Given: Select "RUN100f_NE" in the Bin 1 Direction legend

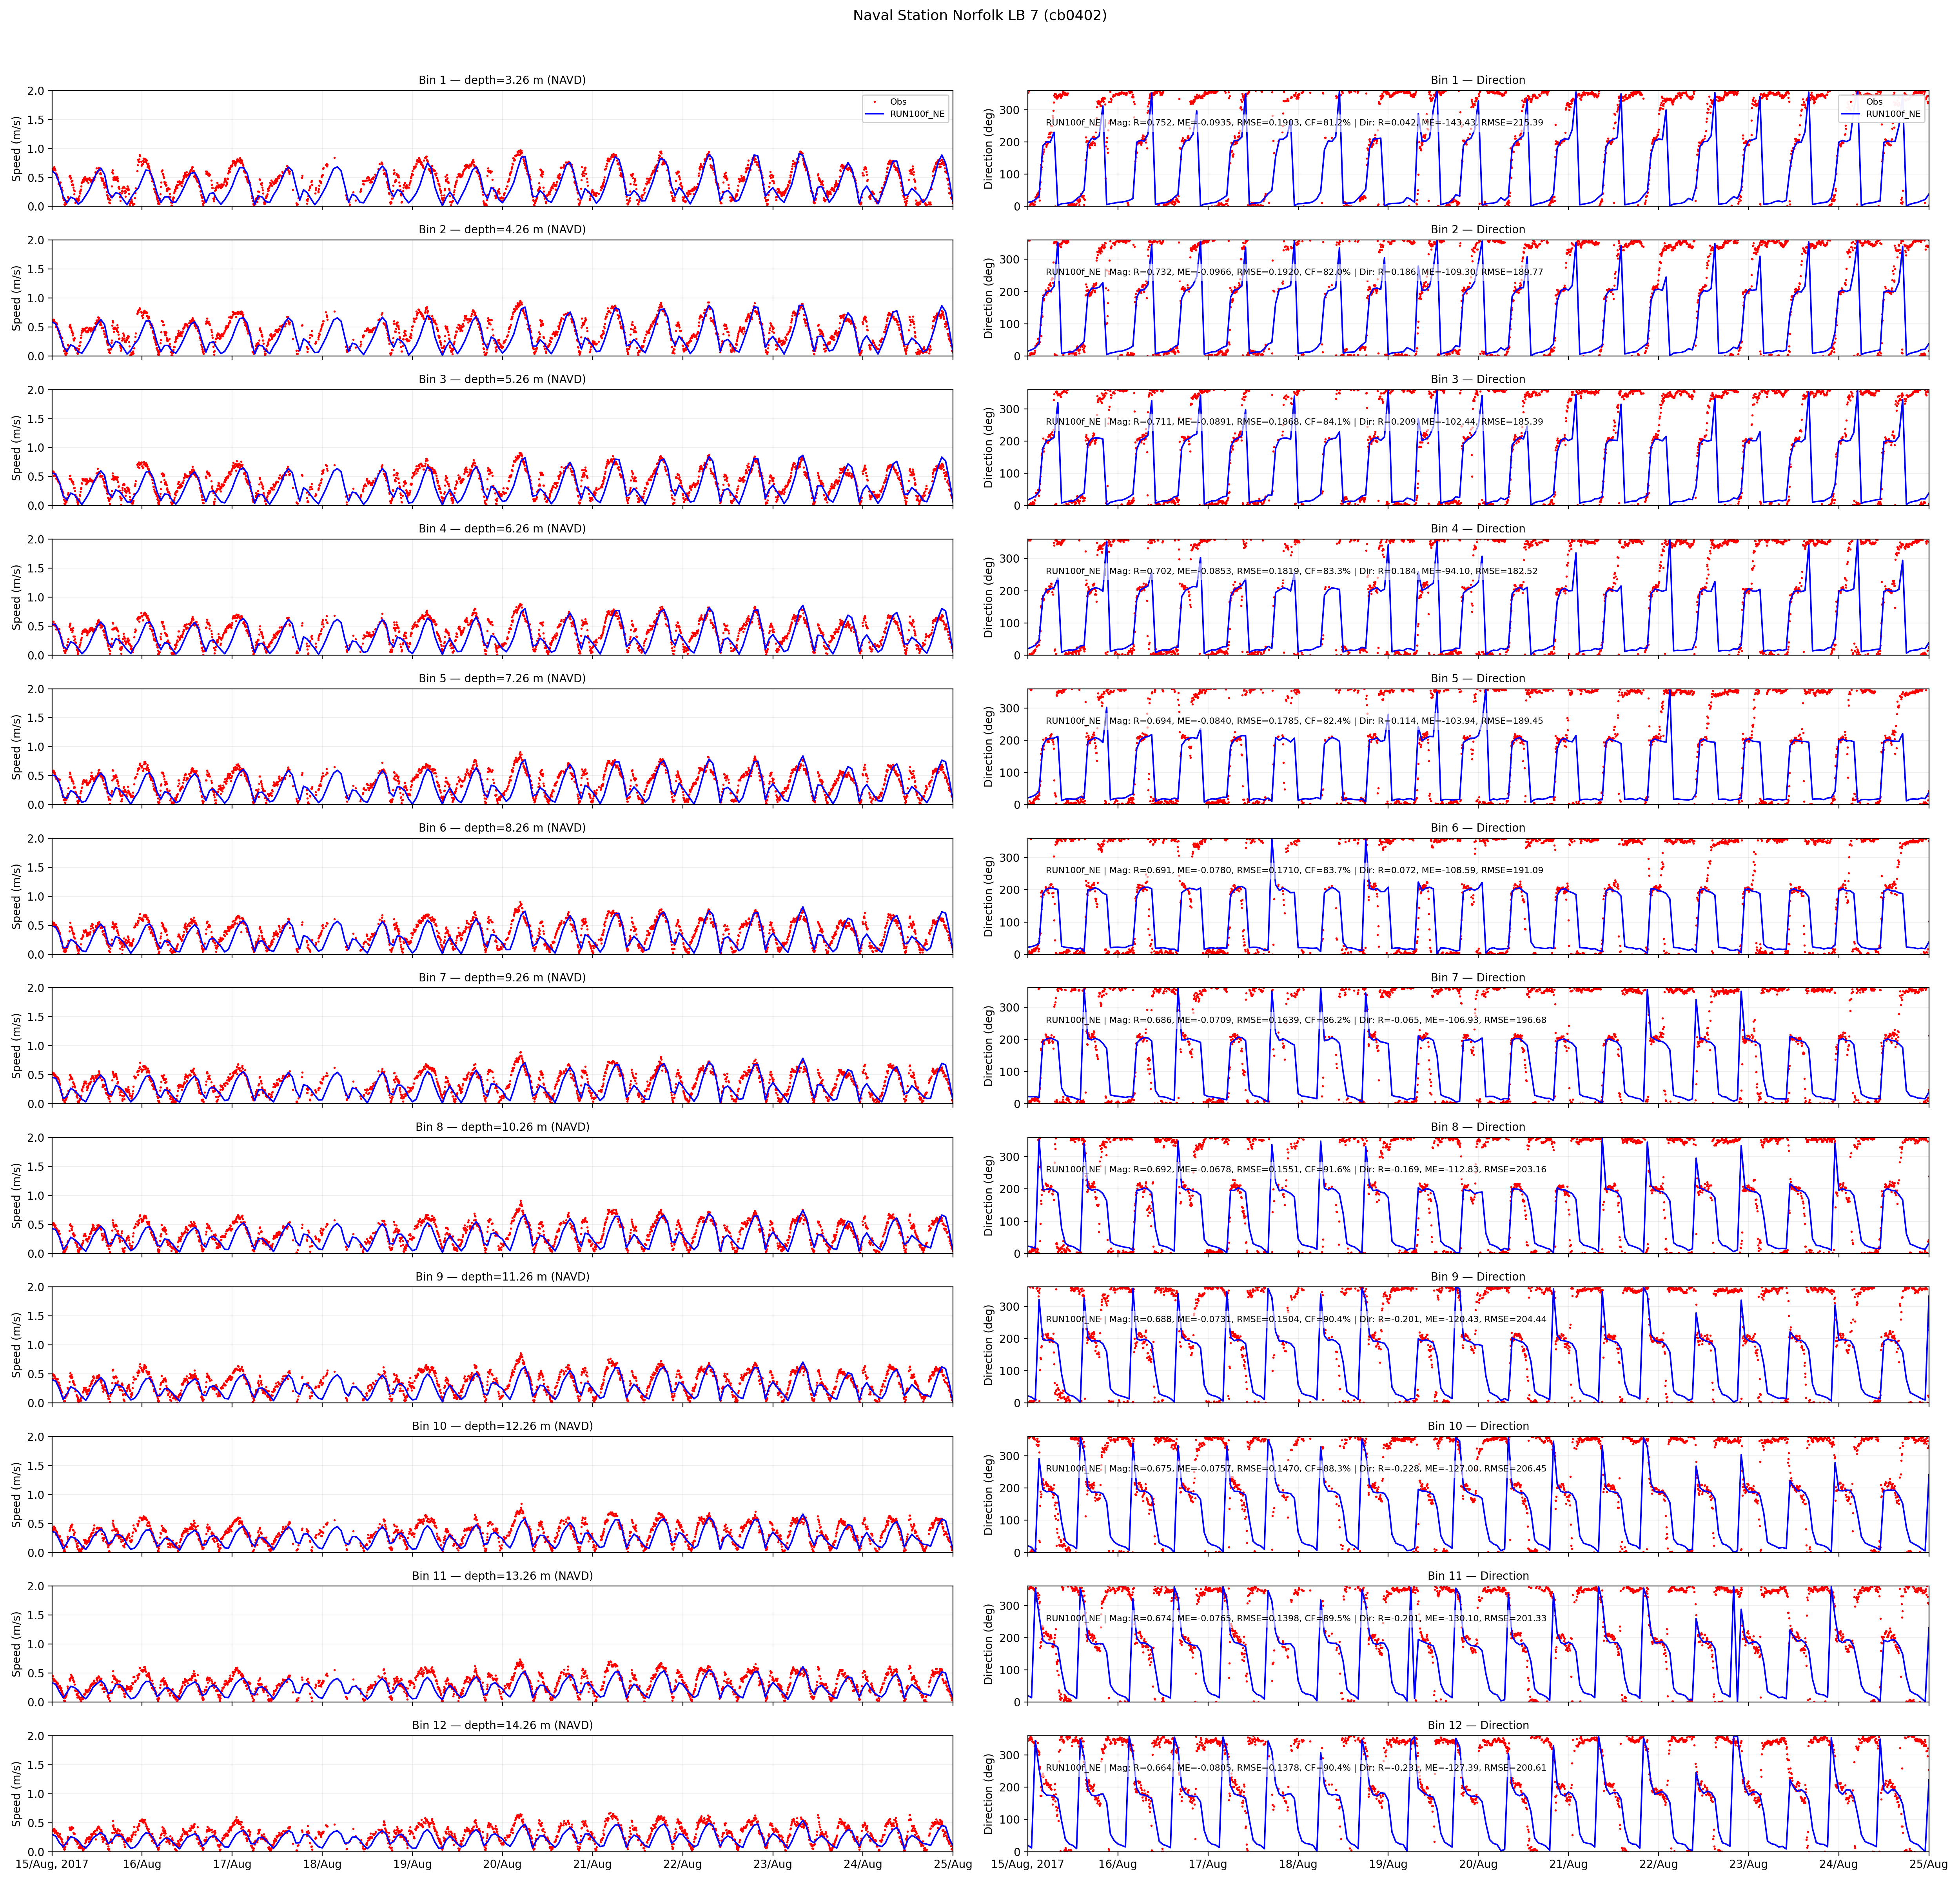Looking at the screenshot, I should tap(1893, 114).
